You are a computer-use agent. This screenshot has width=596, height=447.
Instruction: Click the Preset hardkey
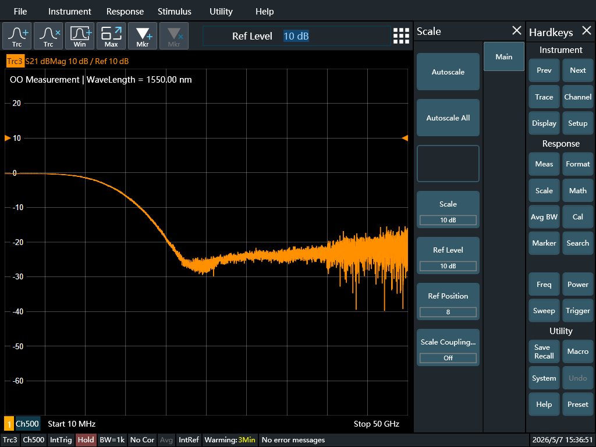[578, 405]
